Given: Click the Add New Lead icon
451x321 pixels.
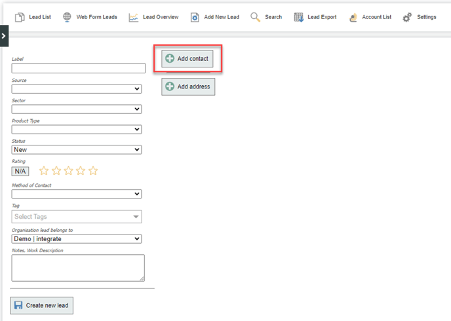Looking at the screenshot, I should click(x=195, y=17).
